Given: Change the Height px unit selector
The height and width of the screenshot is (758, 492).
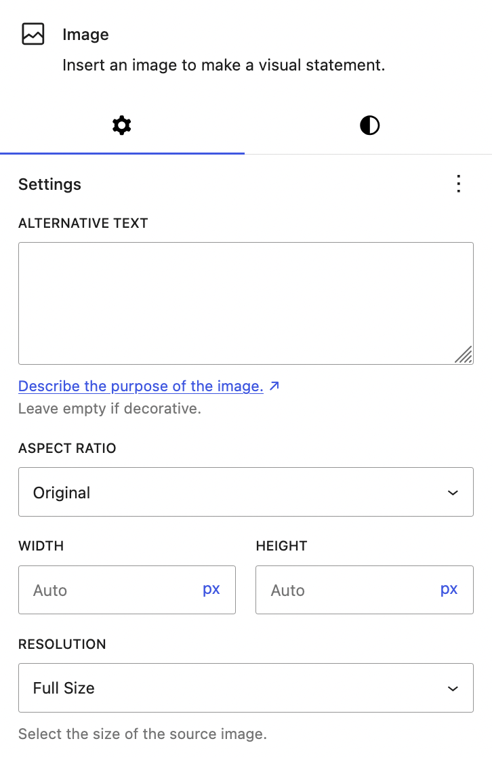Looking at the screenshot, I should [x=449, y=589].
